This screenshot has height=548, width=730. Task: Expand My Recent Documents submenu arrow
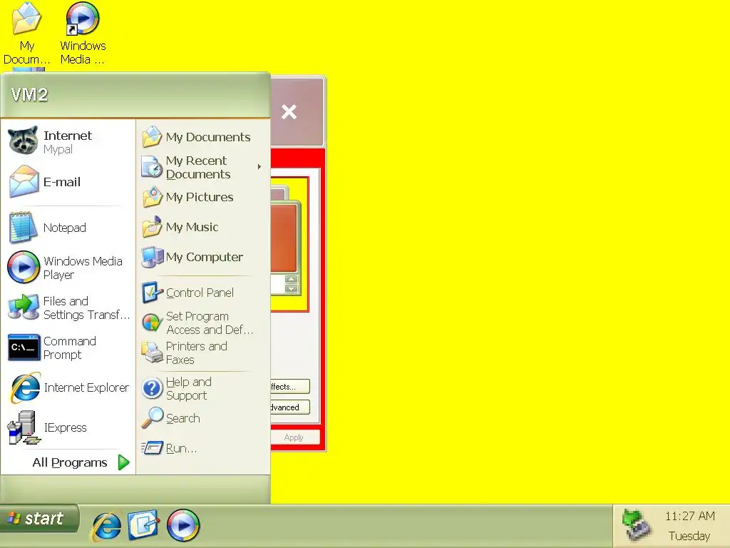pyautogui.click(x=259, y=167)
